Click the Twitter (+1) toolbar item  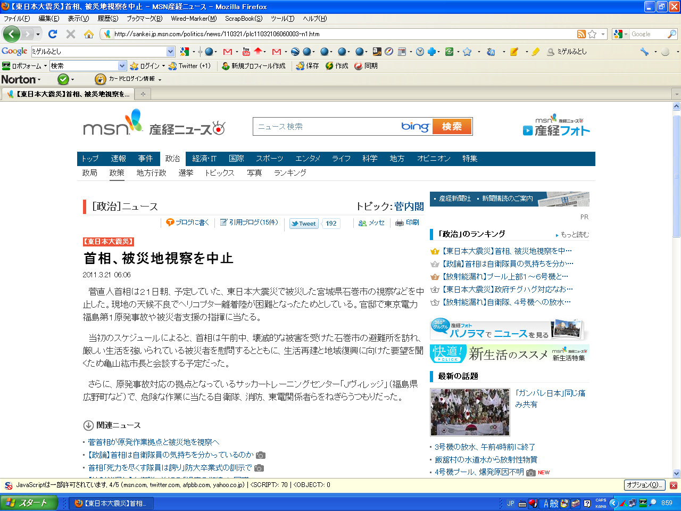tap(189, 66)
